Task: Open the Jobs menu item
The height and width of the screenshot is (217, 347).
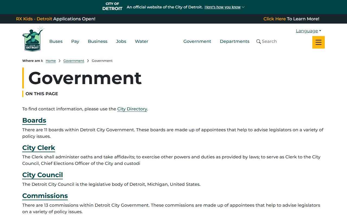Action: click(121, 42)
